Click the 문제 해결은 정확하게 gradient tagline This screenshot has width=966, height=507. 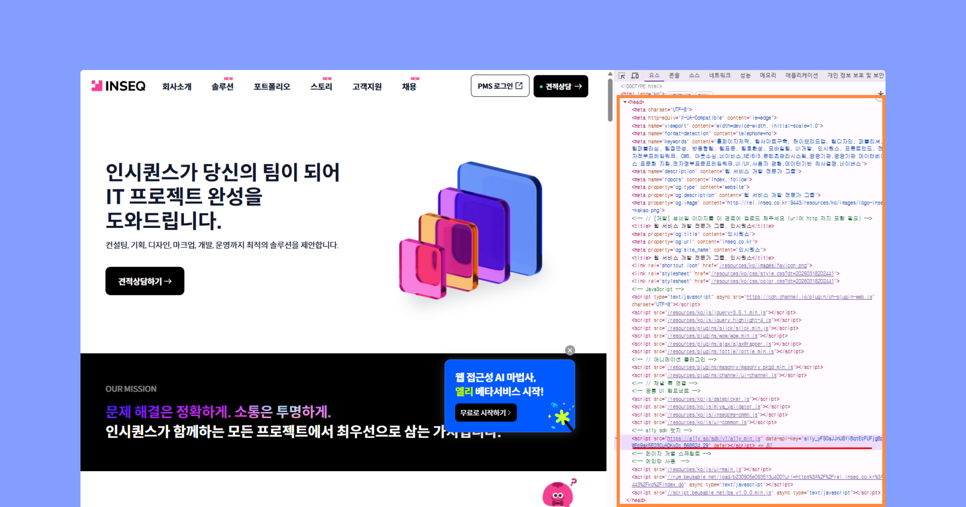[x=218, y=412]
